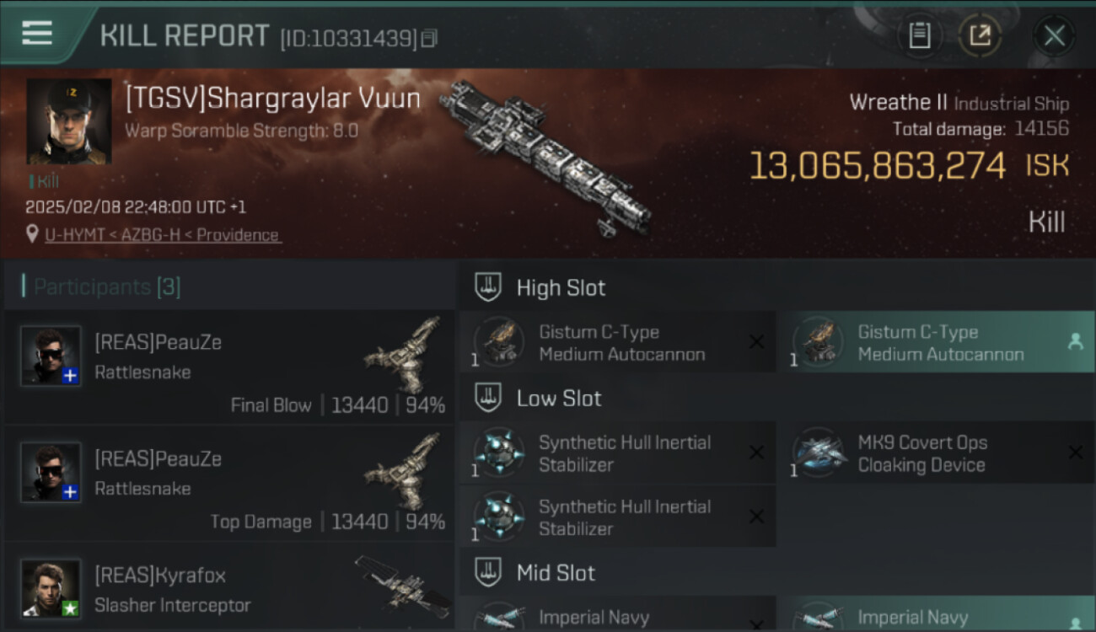Open second PeauZe Top Damage entry

point(229,484)
